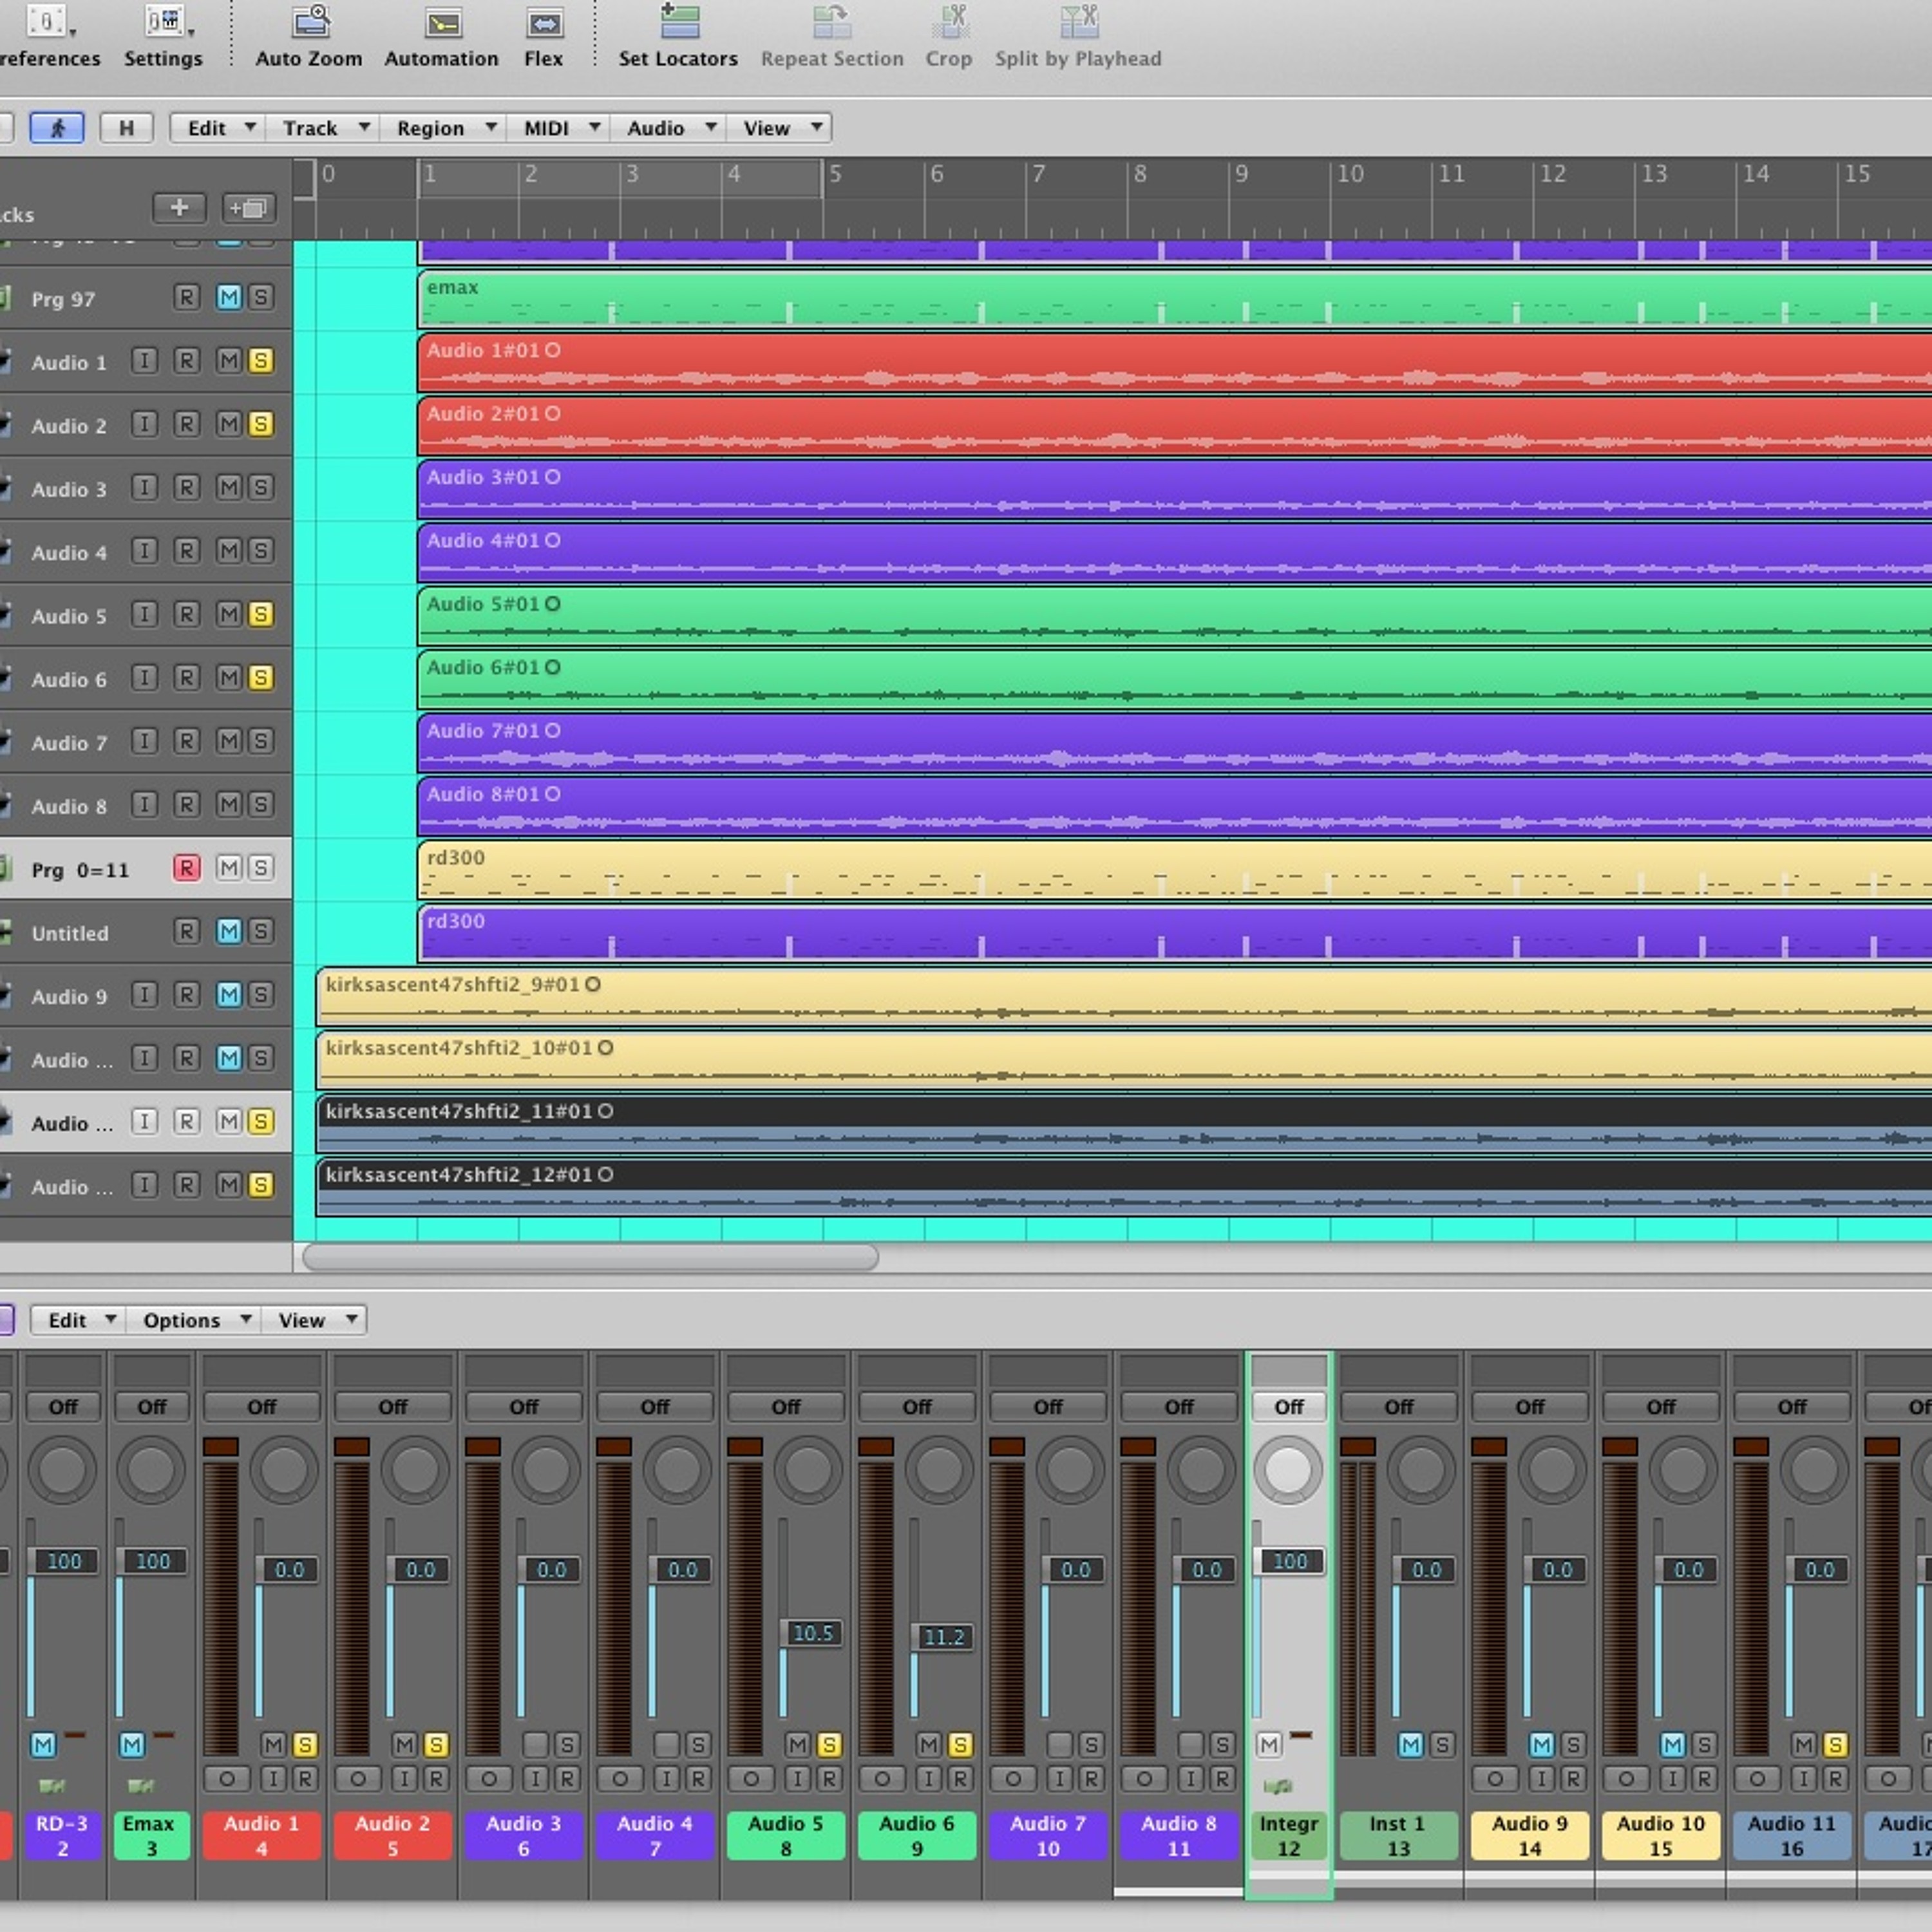Open the Track dropdown menu

click(322, 128)
